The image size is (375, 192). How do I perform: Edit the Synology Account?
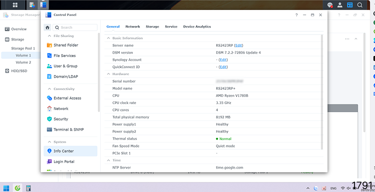(223, 59)
